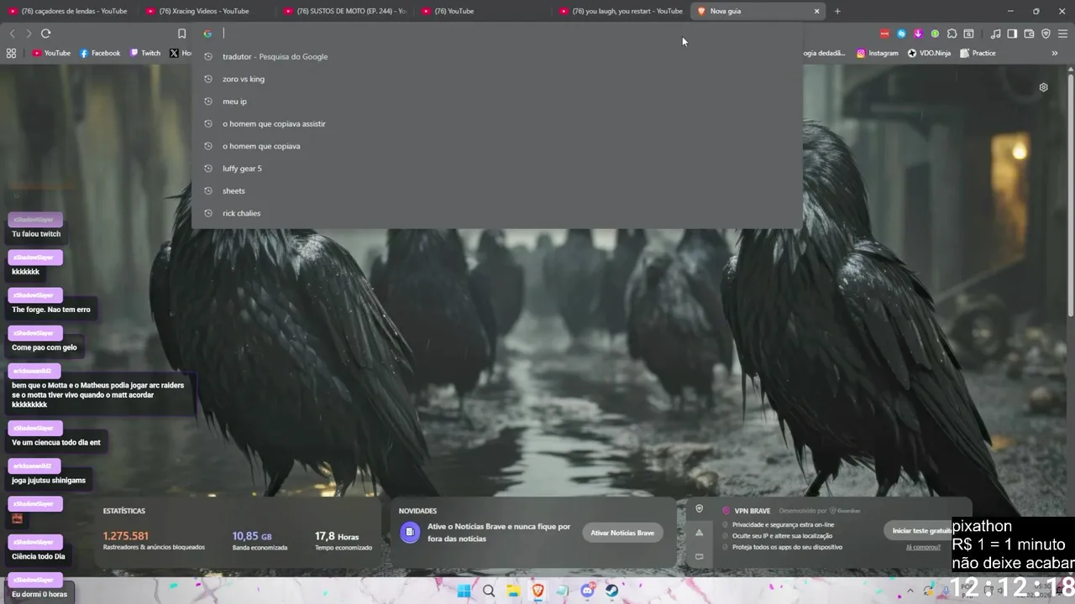The height and width of the screenshot is (604, 1075).
Task: Click the 1.275.581 trackers blocked statistic
Action: pyautogui.click(x=125, y=536)
